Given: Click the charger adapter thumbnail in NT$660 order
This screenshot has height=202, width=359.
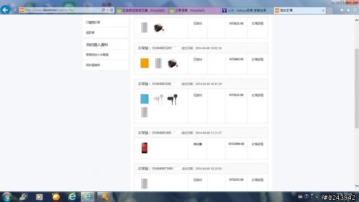Looking at the screenshot, I should coord(172,63).
